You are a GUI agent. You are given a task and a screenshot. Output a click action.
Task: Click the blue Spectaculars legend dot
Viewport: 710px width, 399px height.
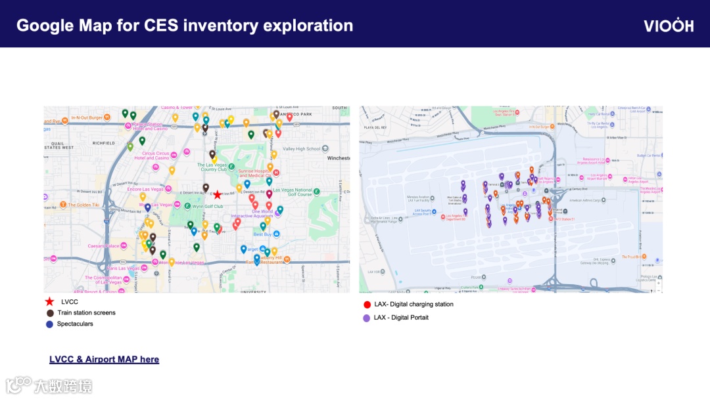click(x=50, y=324)
